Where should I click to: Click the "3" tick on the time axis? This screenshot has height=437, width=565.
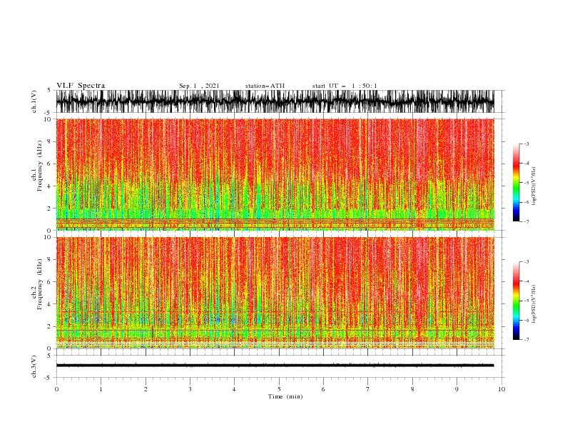click(x=190, y=389)
